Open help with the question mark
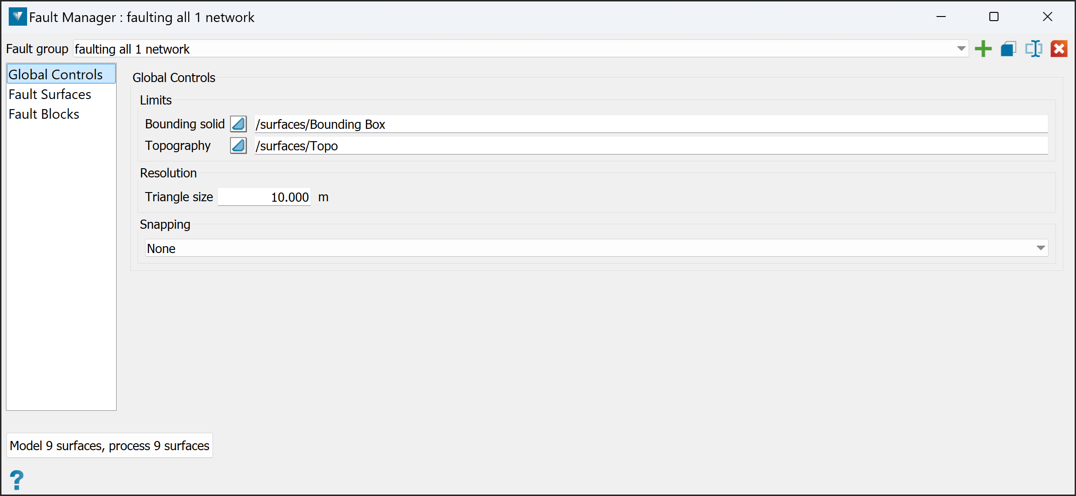 click(x=17, y=480)
